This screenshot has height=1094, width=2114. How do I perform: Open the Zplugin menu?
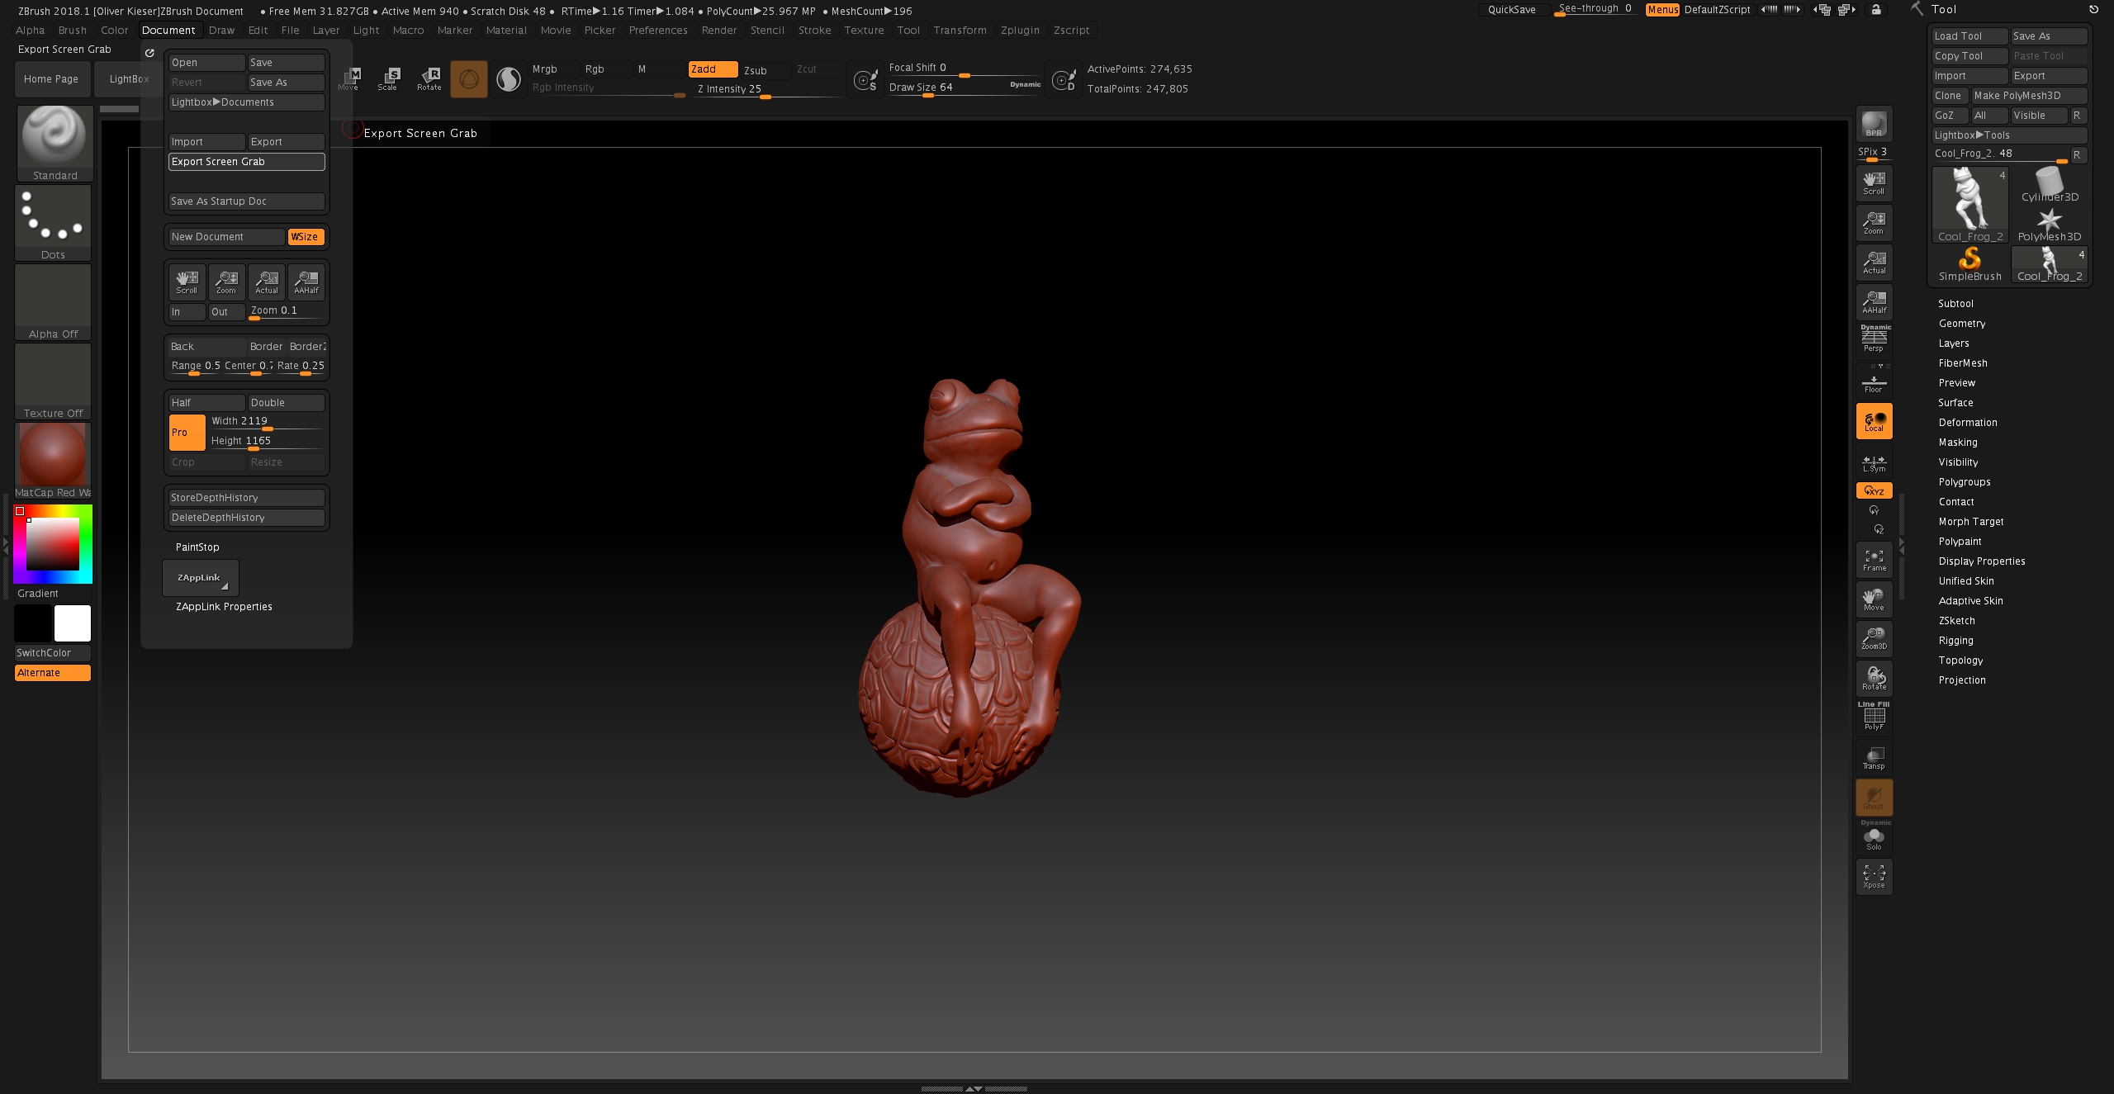pyautogui.click(x=1020, y=31)
